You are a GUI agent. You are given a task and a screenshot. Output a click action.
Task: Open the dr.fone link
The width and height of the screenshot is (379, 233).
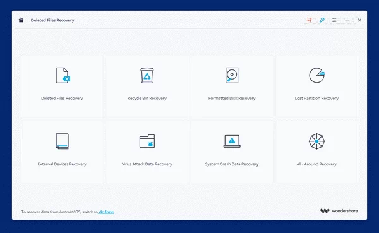(106, 212)
